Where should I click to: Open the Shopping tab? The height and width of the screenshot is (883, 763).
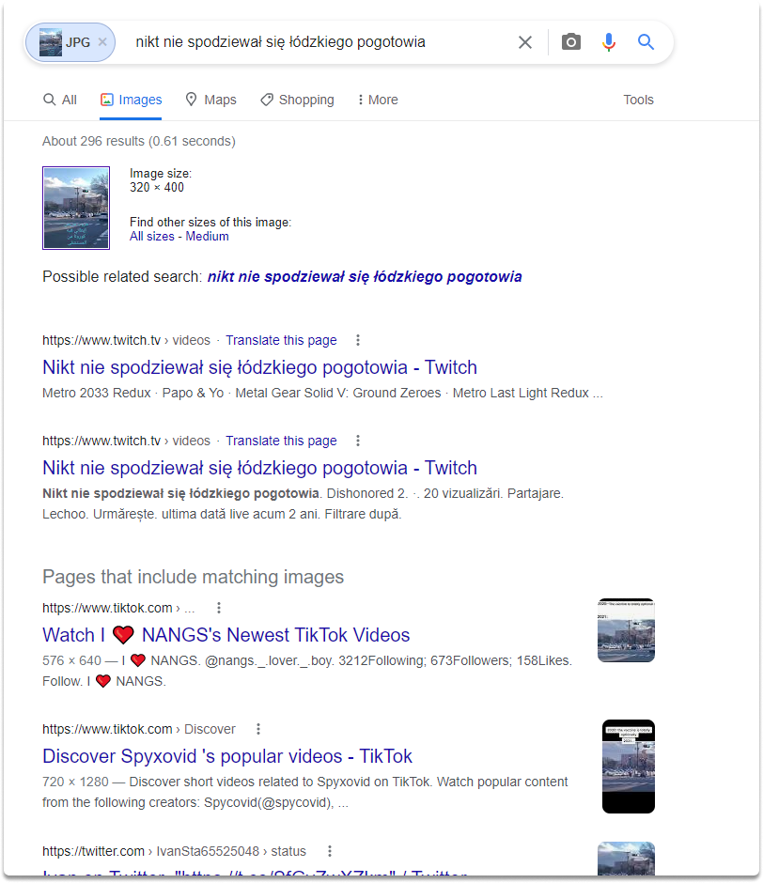tap(297, 100)
